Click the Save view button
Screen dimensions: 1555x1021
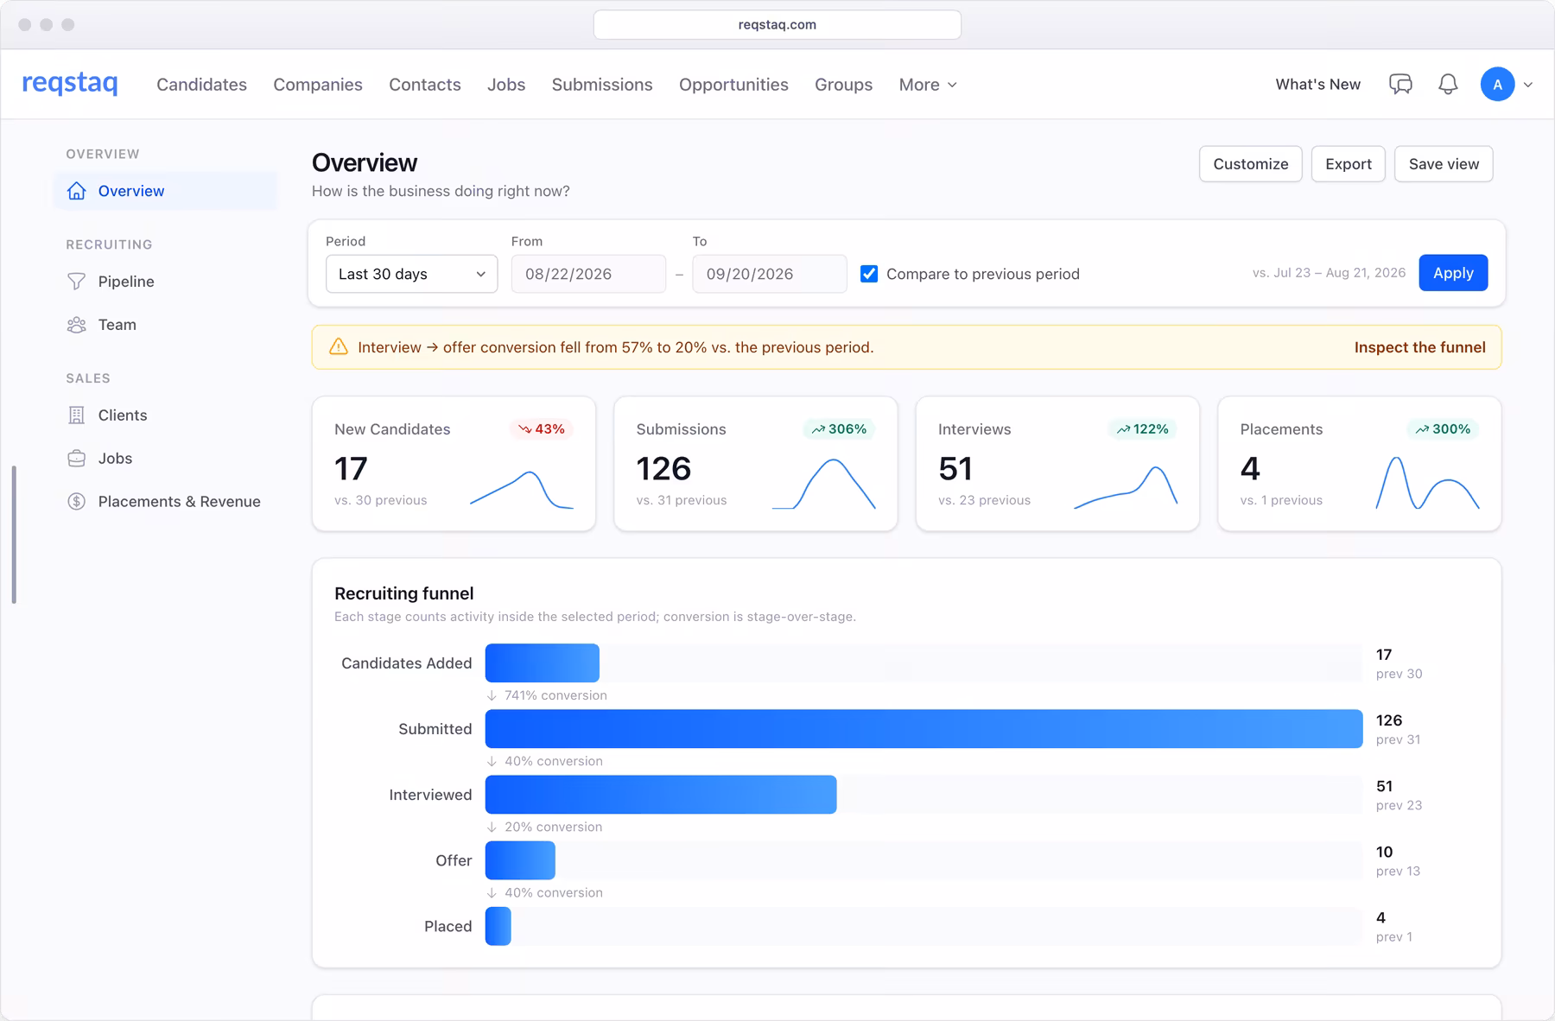pos(1444,164)
